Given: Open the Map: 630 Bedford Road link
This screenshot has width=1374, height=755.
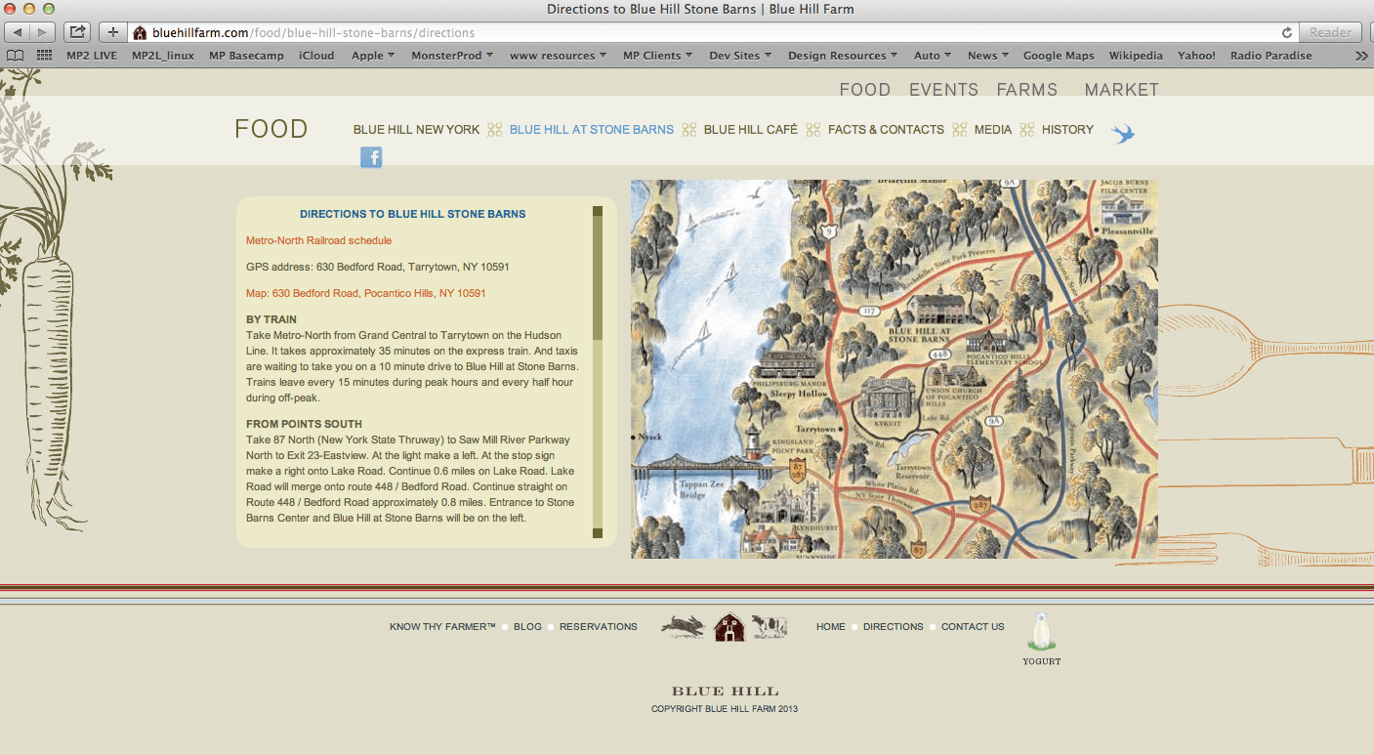Looking at the screenshot, I should pyautogui.click(x=366, y=293).
